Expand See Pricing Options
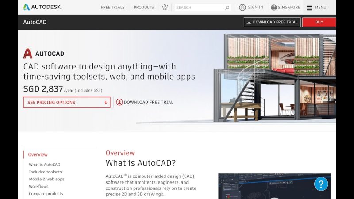Viewport: 354px width, 199px height. pos(67,103)
